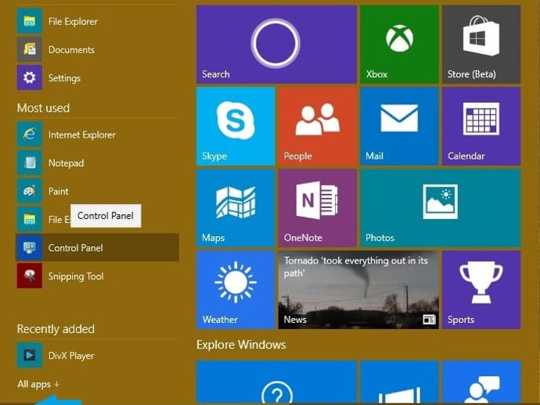
Task: Launch the Skype tile
Action: (236, 127)
